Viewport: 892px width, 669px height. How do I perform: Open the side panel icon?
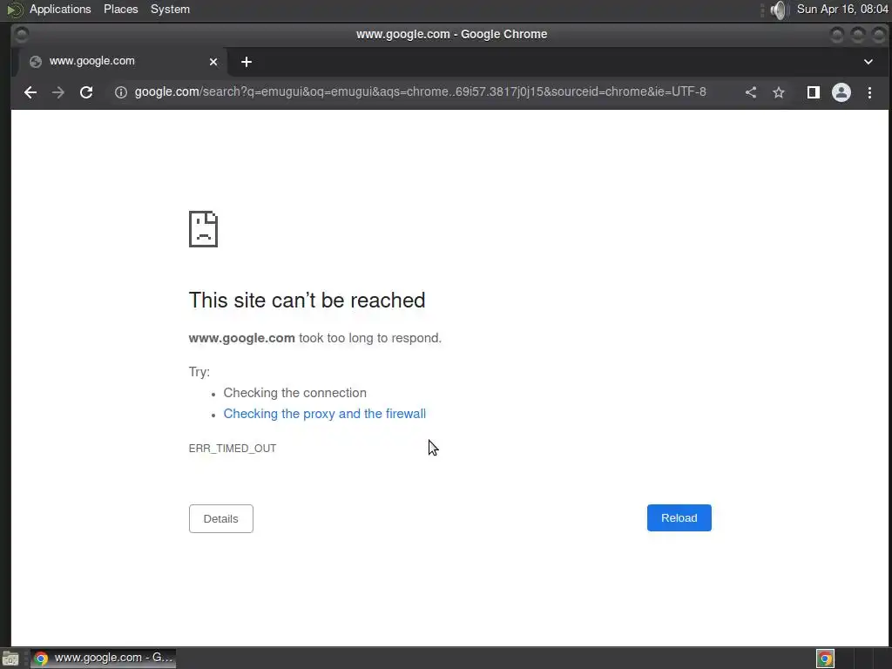click(814, 92)
